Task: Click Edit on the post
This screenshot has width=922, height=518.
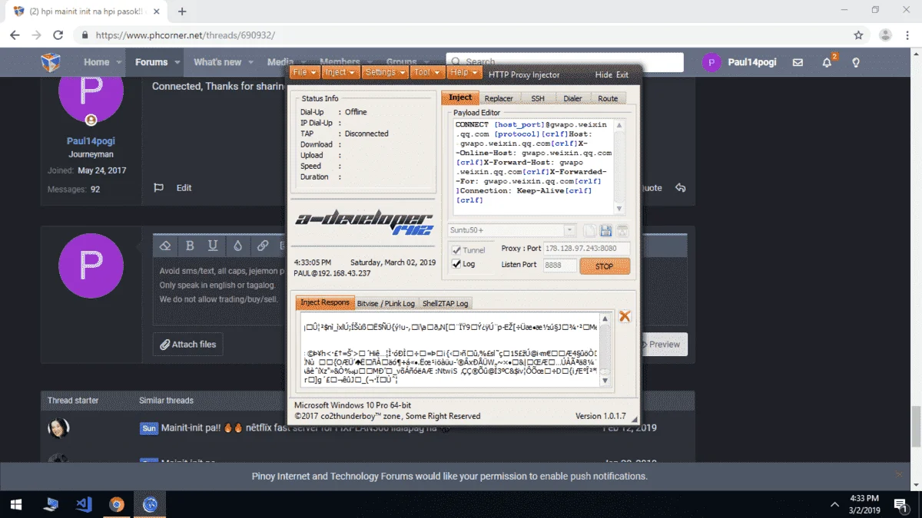Action: tap(184, 188)
